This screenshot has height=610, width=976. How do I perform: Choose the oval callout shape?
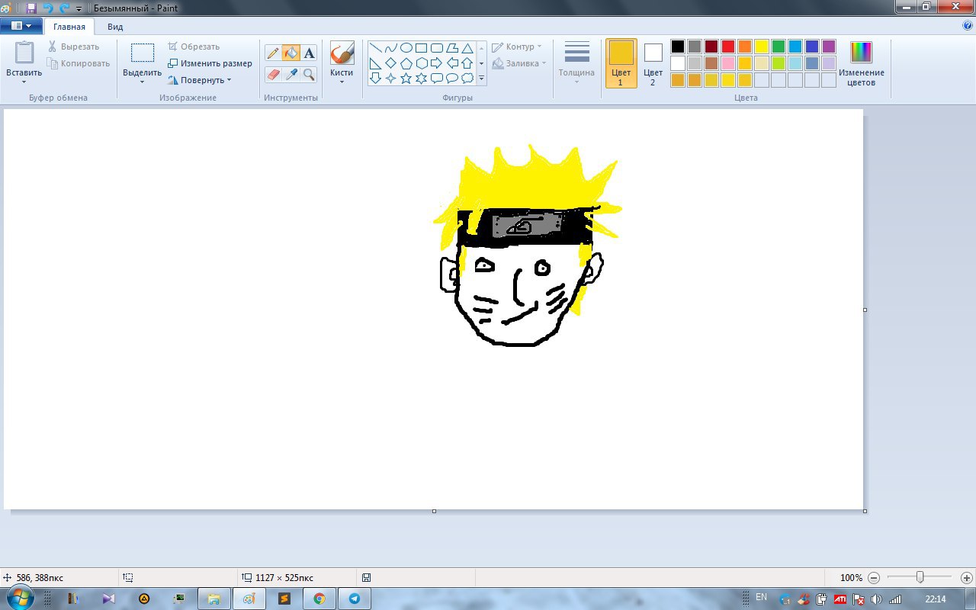[x=451, y=78]
